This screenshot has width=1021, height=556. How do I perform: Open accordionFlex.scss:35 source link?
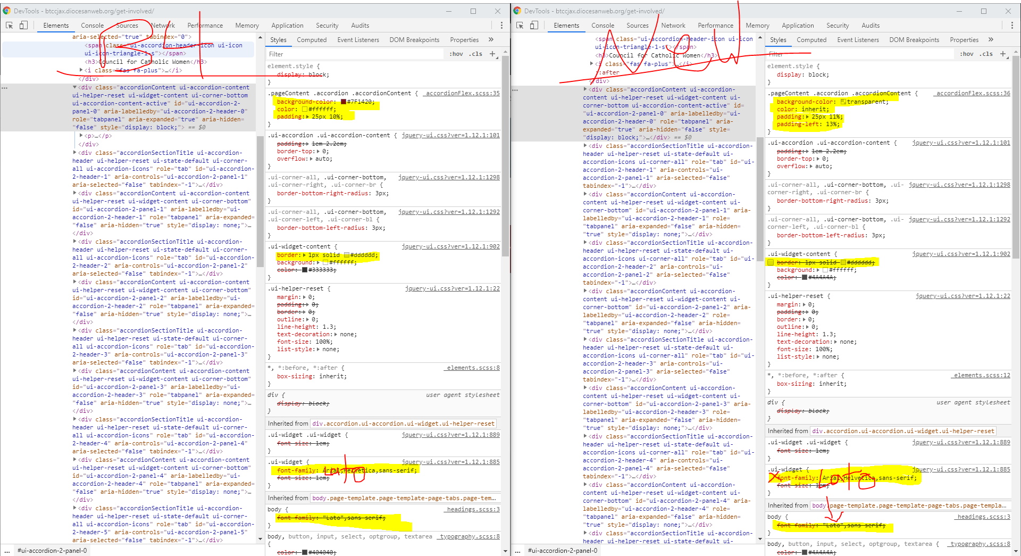click(463, 93)
